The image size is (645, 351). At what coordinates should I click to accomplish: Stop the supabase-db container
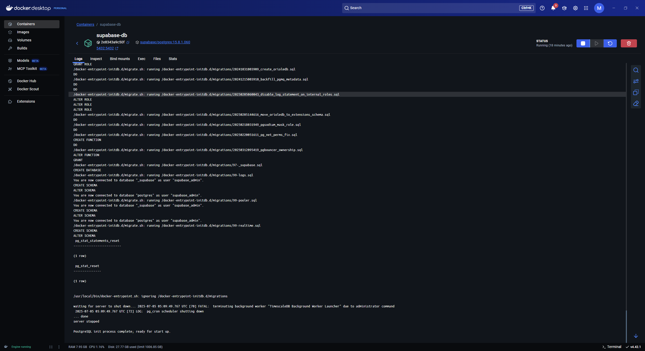click(x=583, y=43)
